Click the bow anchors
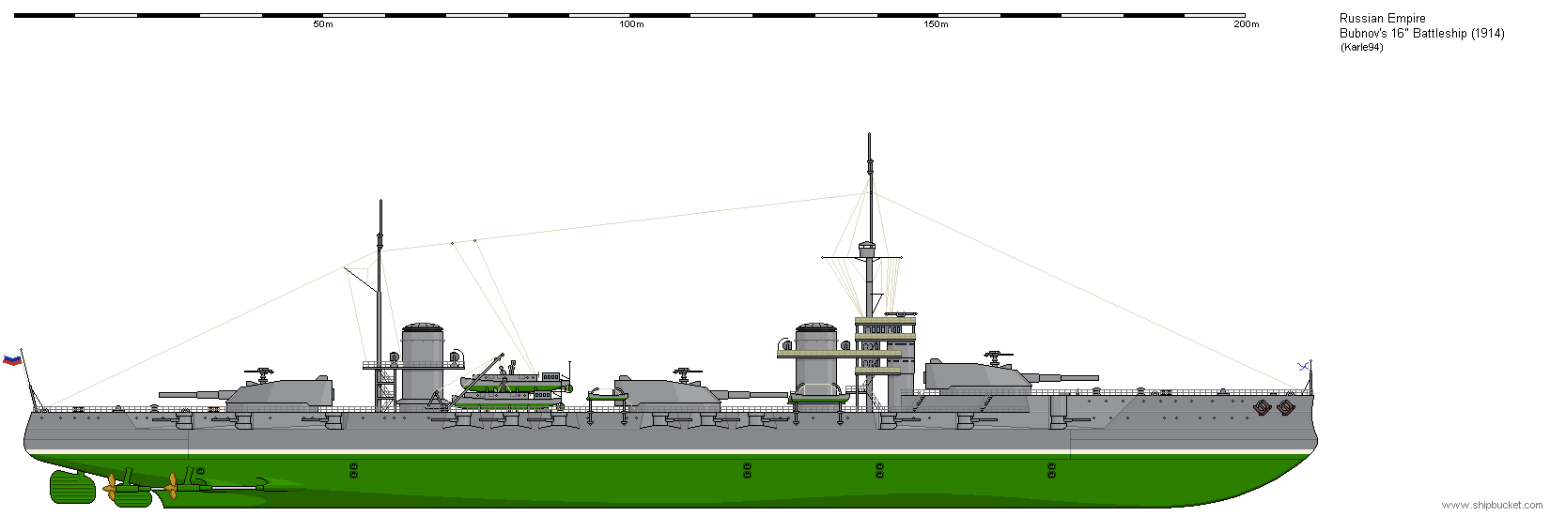Image resolution: width=1550 pixels, height=516 pixels. coord(1272,407)
